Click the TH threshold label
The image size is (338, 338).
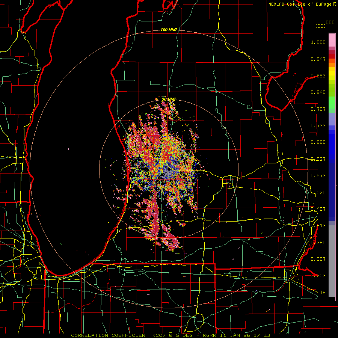point(323,293)
